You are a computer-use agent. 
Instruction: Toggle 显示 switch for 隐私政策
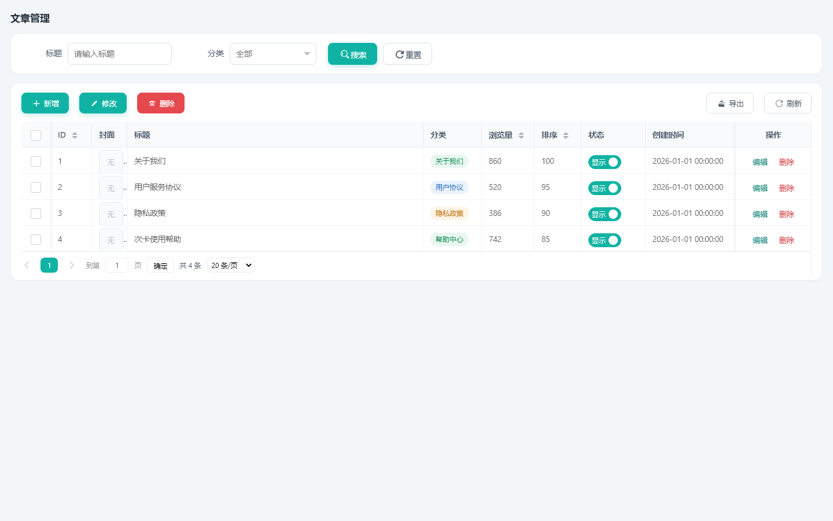605,214
